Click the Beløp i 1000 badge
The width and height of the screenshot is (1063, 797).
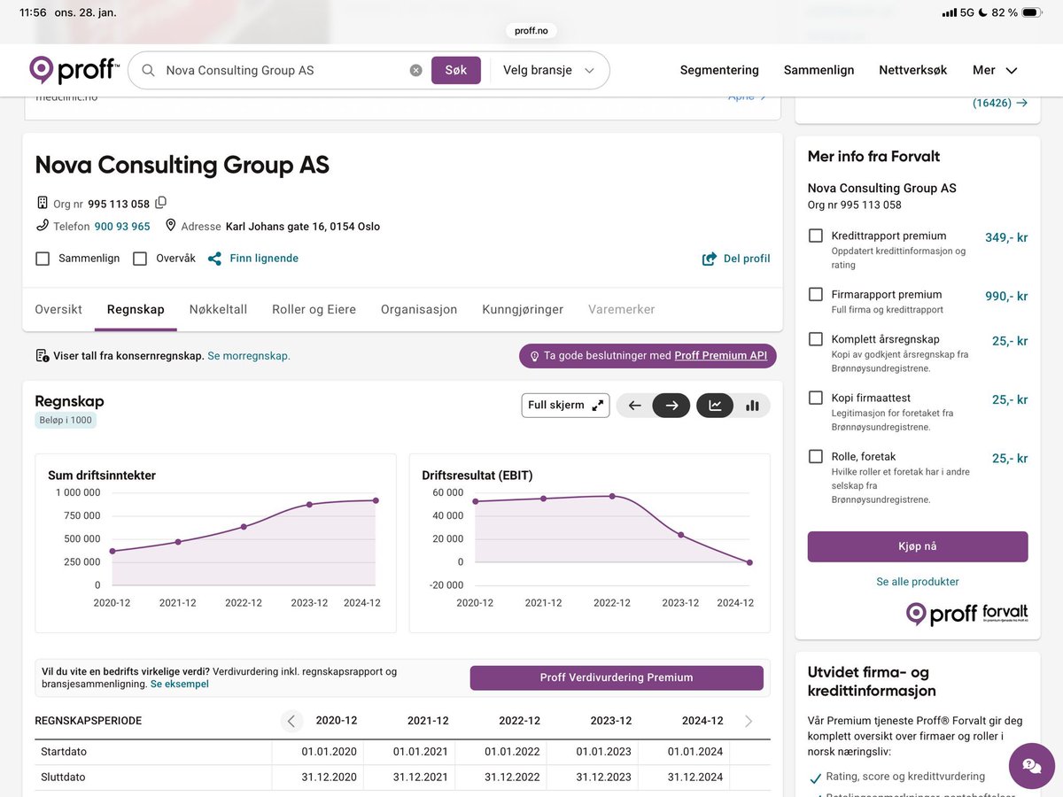click(66, 421)
